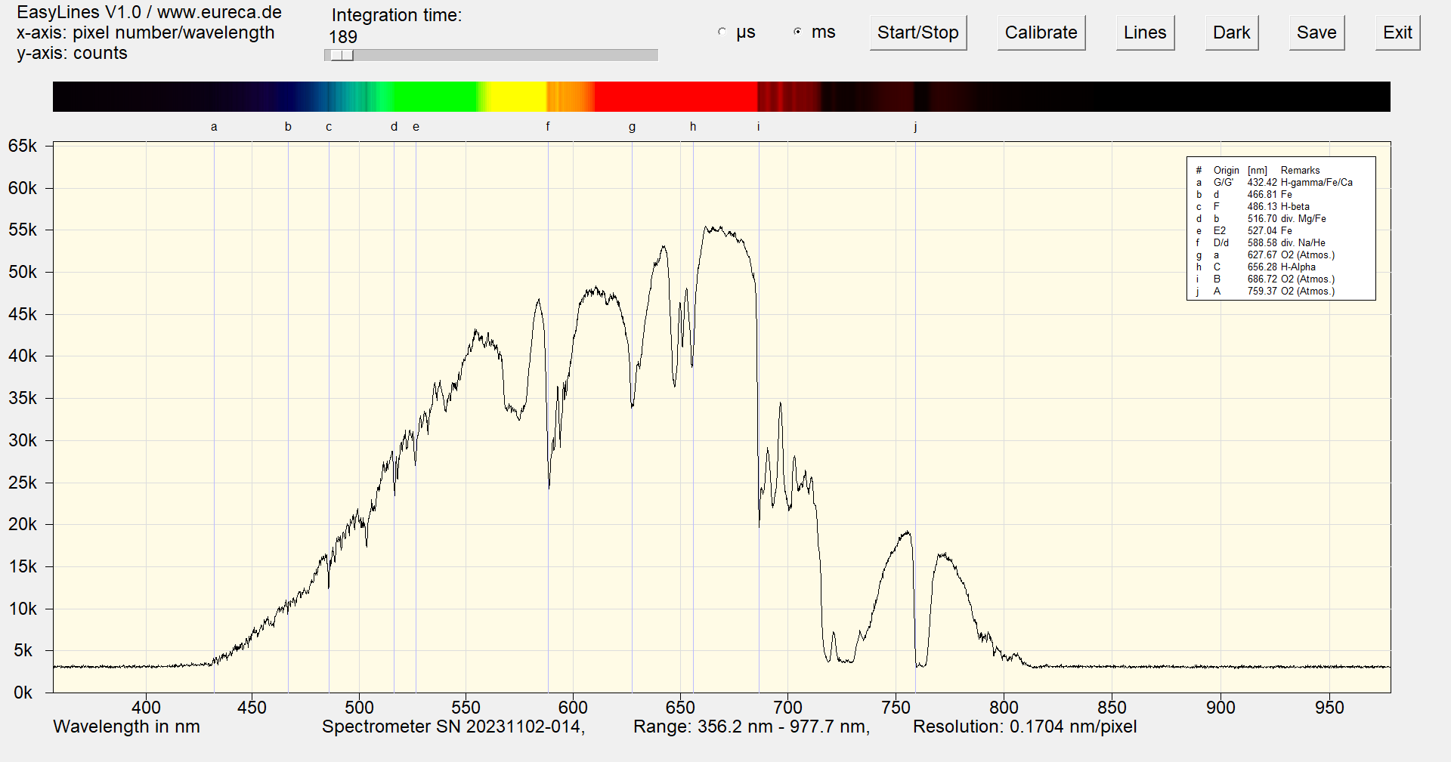Click the Start/Stop button
This screenshot has width=1451, height=762.
click(x=918, y=32)
